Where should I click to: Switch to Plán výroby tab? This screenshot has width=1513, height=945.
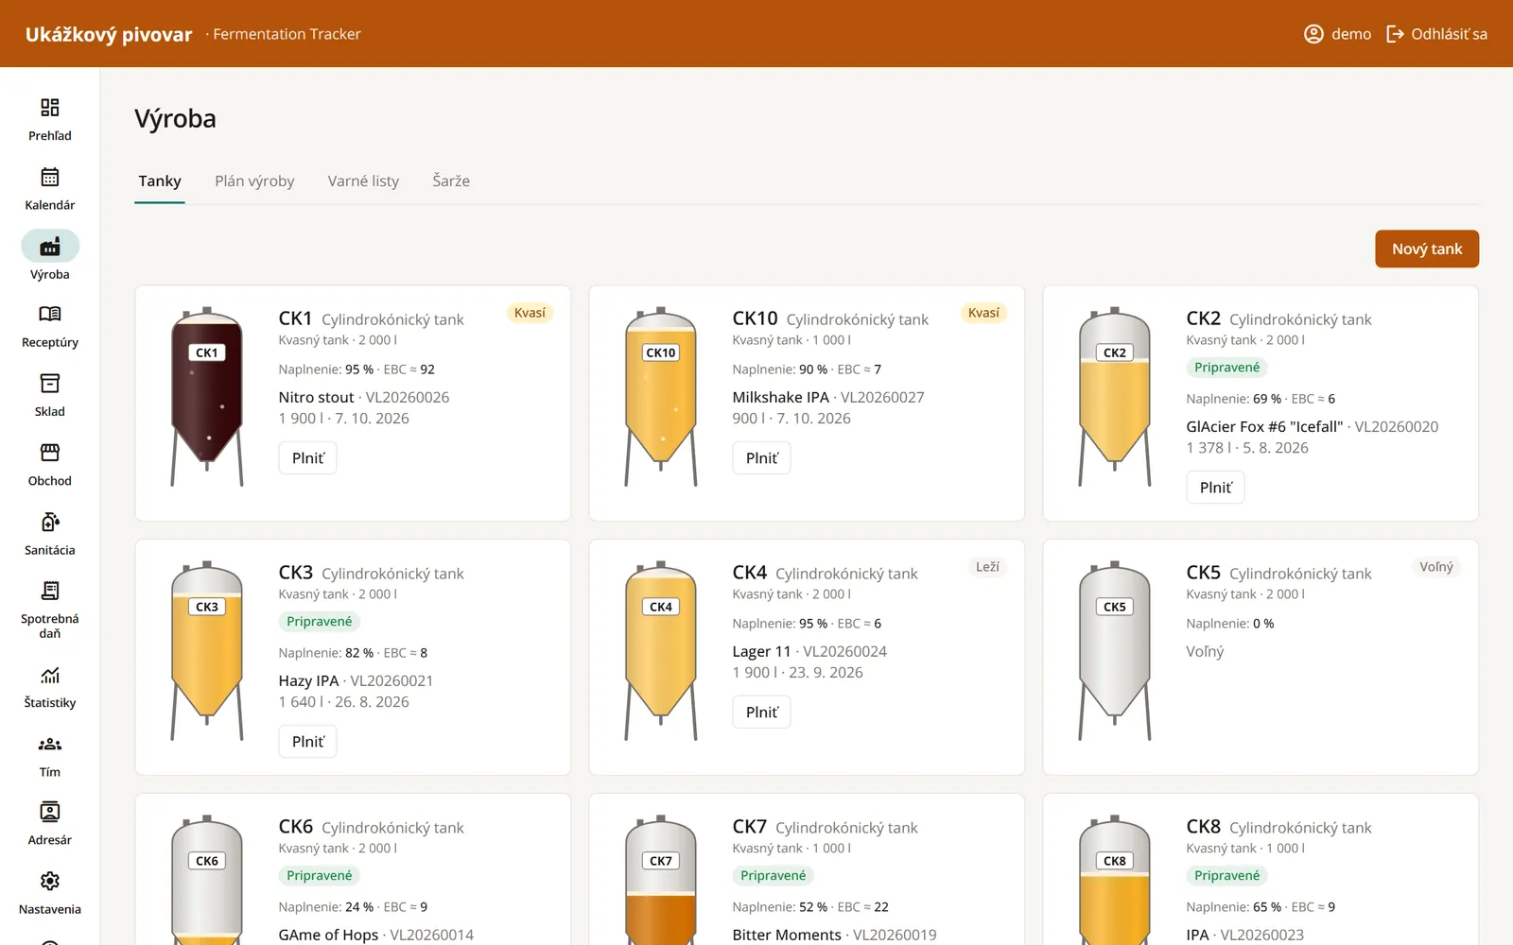tap(254, 180)
